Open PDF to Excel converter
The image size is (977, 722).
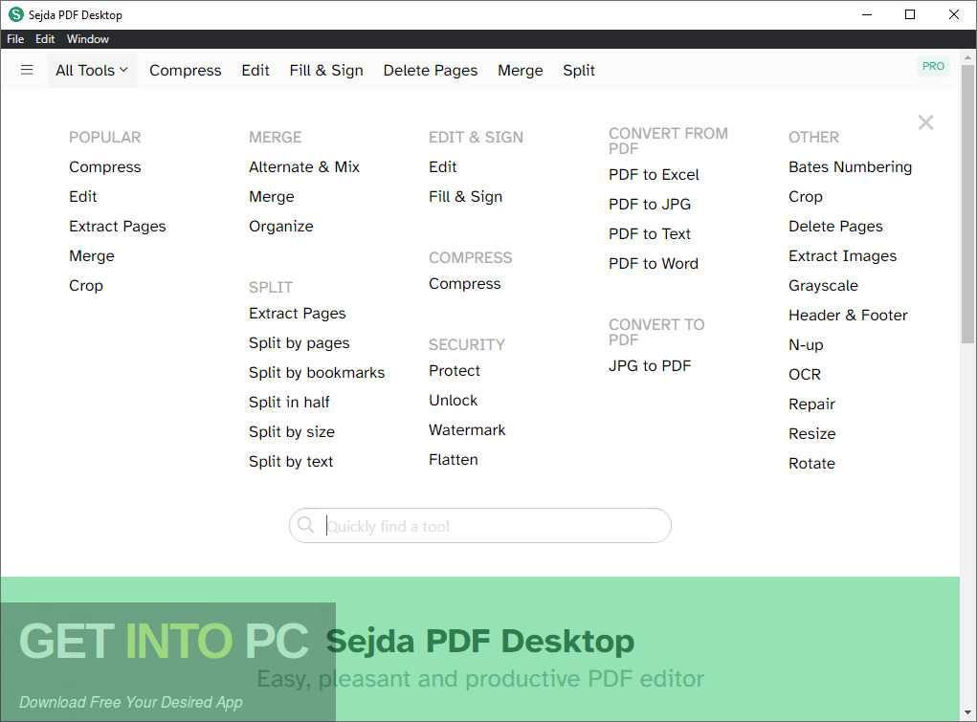(x=654, y=174)
